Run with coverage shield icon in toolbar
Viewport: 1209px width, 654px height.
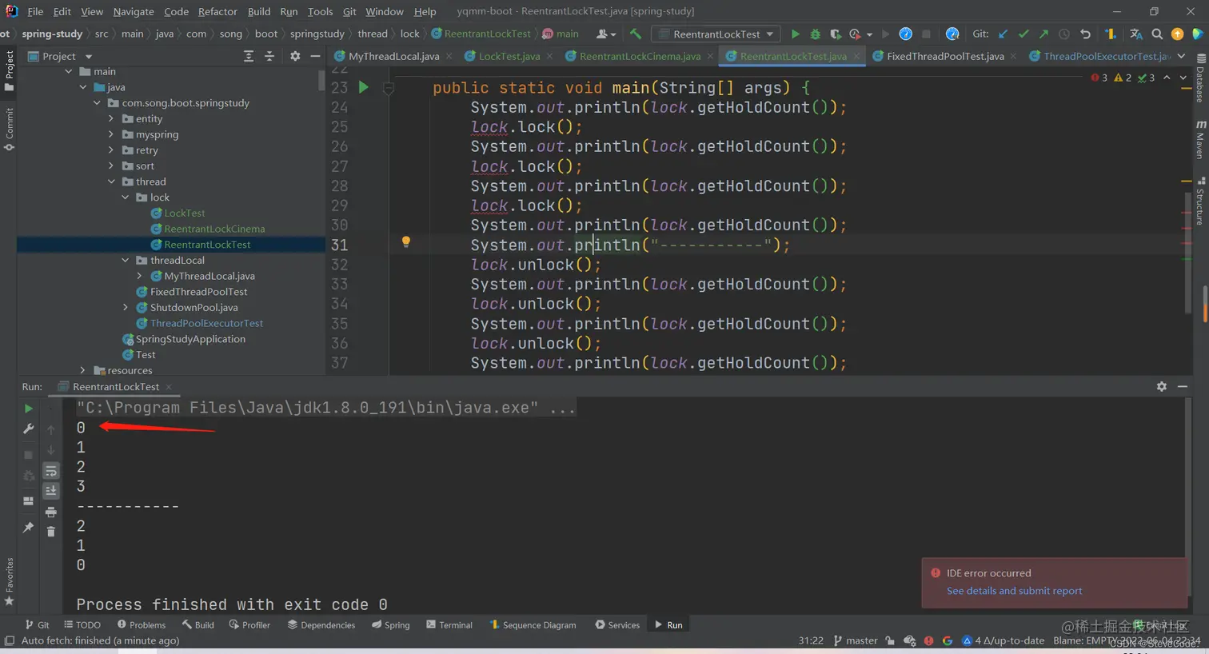coord(835,34)
